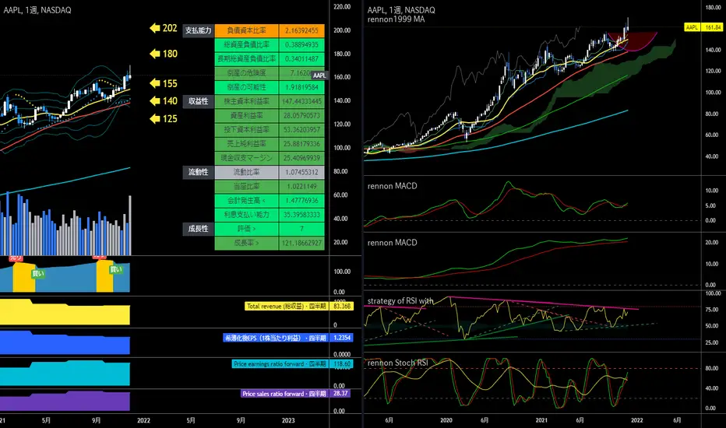Image resolution: width=726 pixels, height=428 pixels.
Task: Click the 総資産負債比率 cell
Action: [246, 45]
